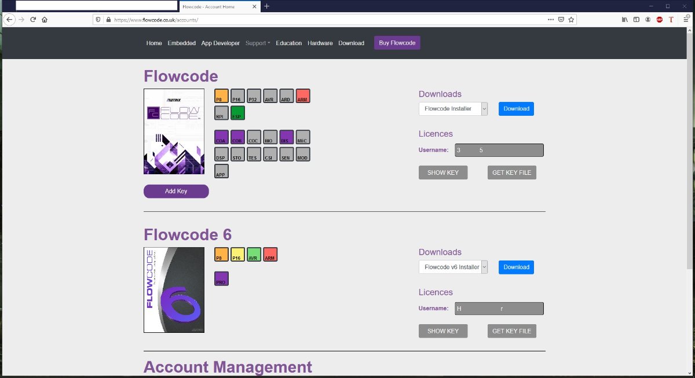
Task: Select the Flowcode - Account Home tab
Action: [x=219, y=6]
